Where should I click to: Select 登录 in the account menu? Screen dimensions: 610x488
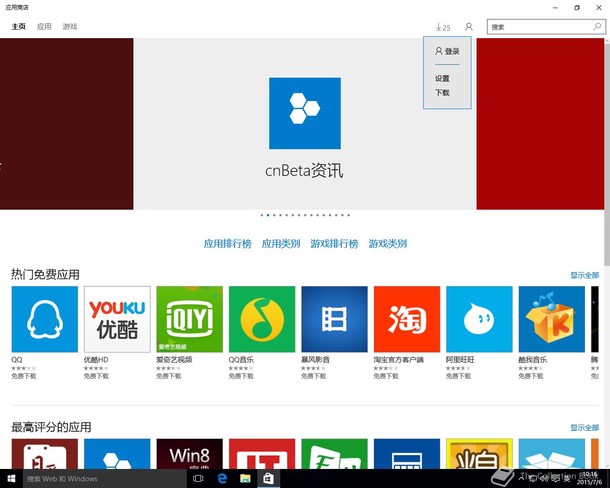[x=447, y=51]
